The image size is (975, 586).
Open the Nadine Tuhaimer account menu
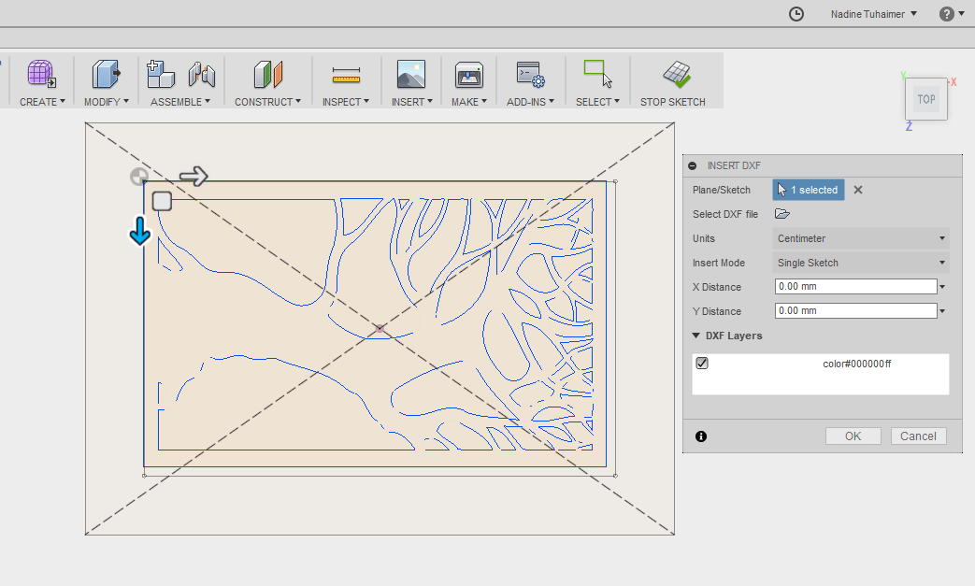pyautogui.click(x=874, y=14)
